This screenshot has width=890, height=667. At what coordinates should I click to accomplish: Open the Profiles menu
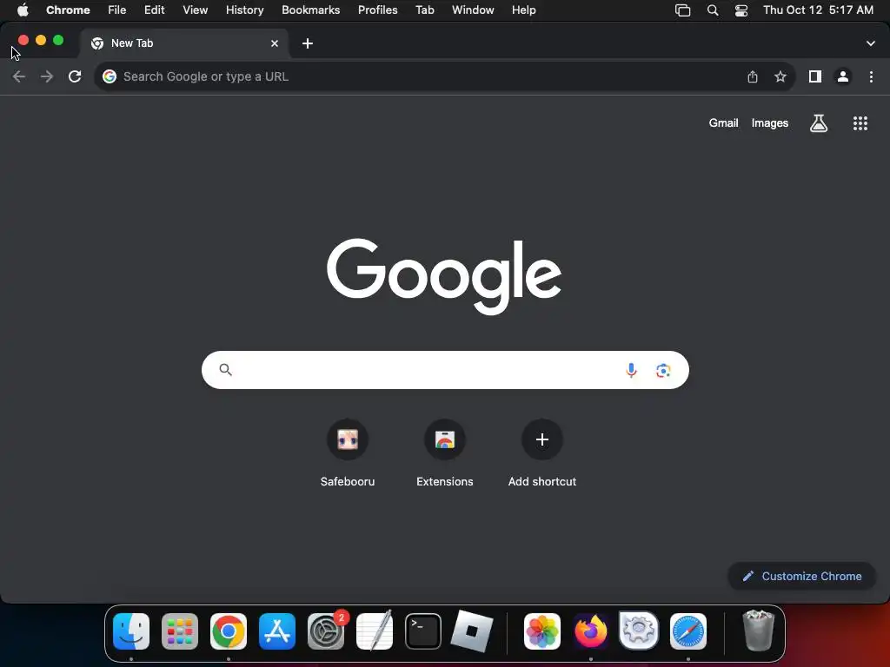(x=377, y=10)
